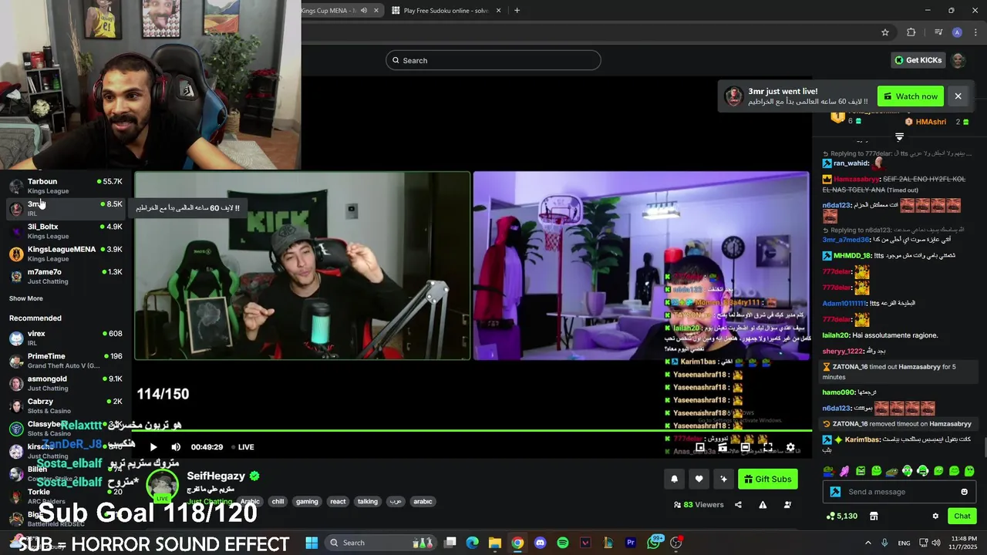Screen dimensions: 987x555
Task: Open chat settings gear icon
Action: point(935,516)
